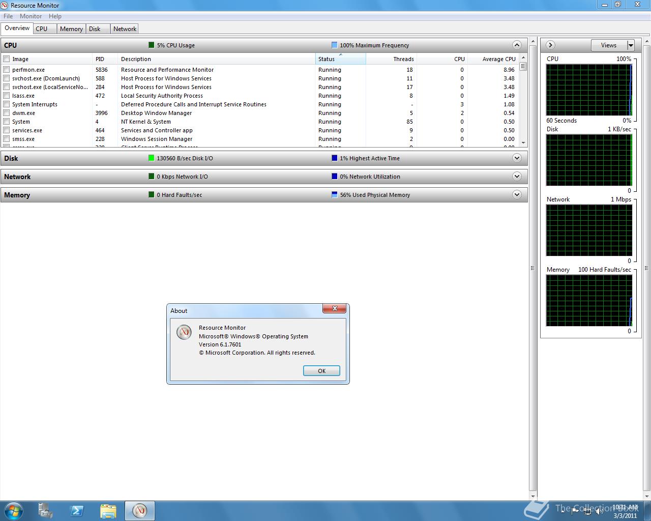Select the Overview tab
The width and height of the screenshot is (651, 521).
[x=17, y=28]
